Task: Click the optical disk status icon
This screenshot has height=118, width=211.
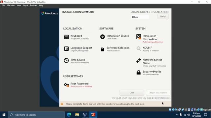Action: (173, 109)
